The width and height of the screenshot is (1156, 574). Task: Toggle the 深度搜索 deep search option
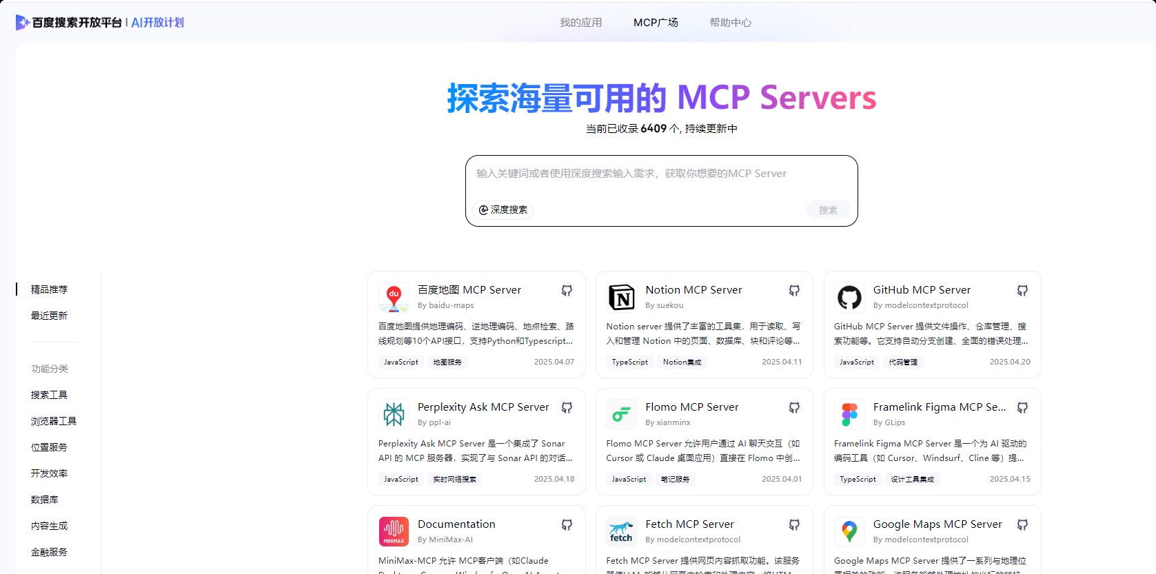pyautogui.click(x=503, y=209)
